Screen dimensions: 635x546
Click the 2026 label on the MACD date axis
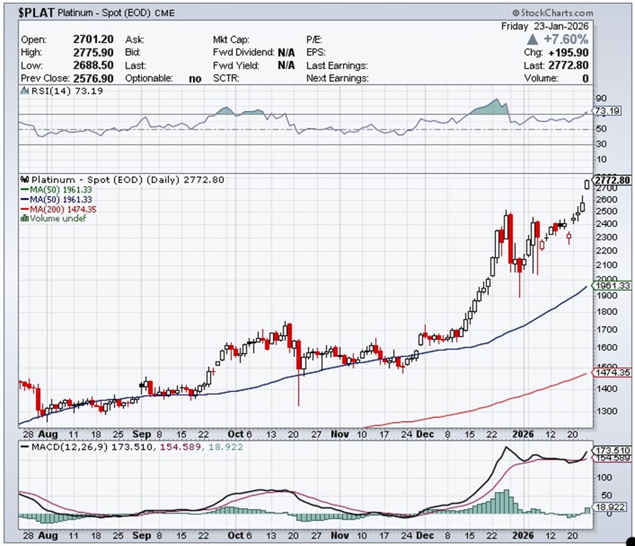(x=523, y=536)
